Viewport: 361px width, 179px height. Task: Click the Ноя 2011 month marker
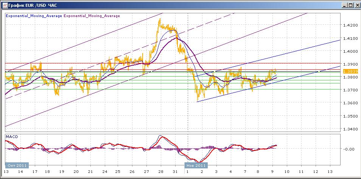click(x=196, y=165)
